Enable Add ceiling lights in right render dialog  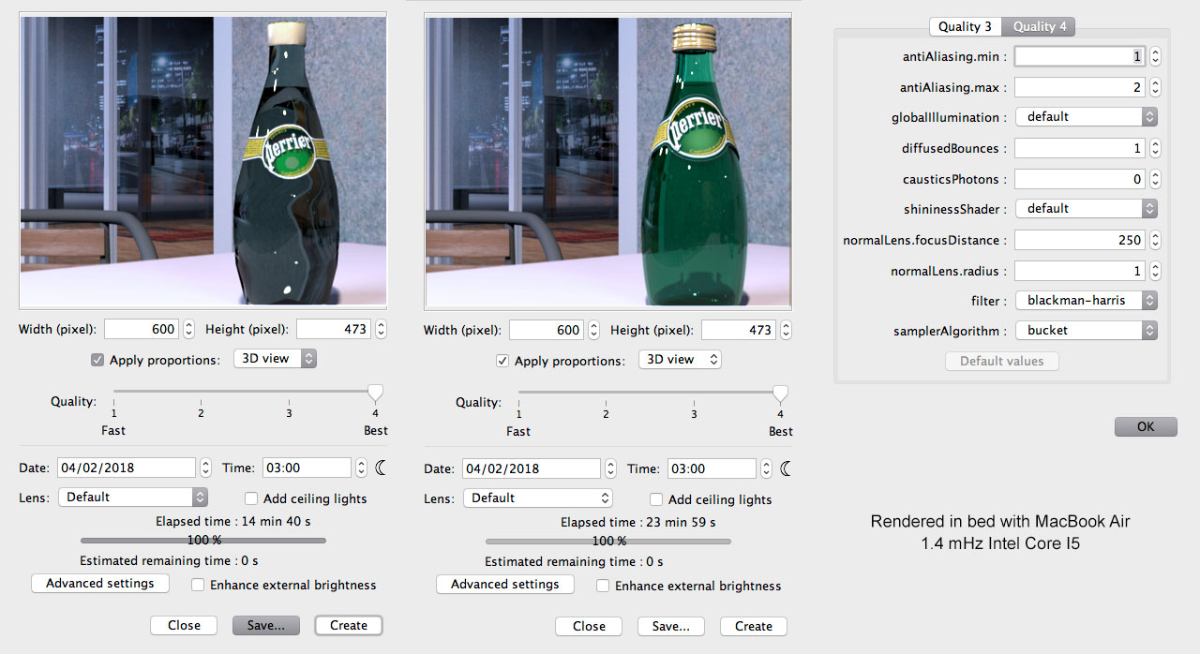pyautogui.click(x=656, y=499)
